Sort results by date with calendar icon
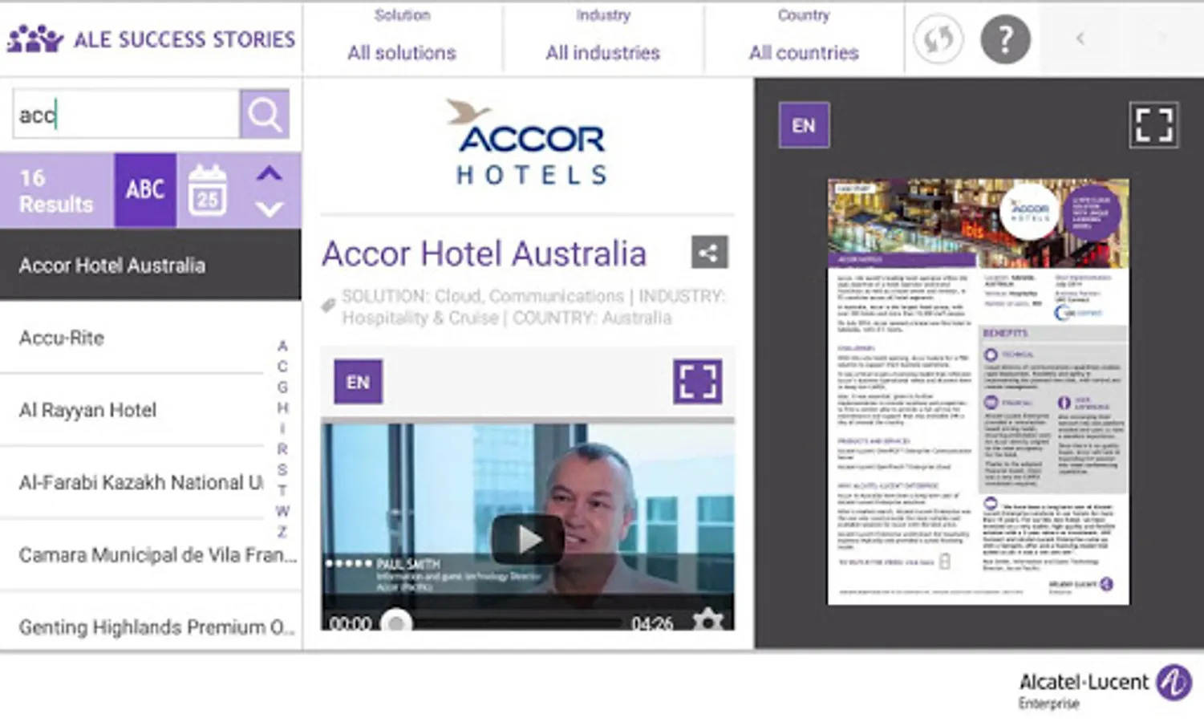This screenshot has height=722, width=1204. [207, 190]
